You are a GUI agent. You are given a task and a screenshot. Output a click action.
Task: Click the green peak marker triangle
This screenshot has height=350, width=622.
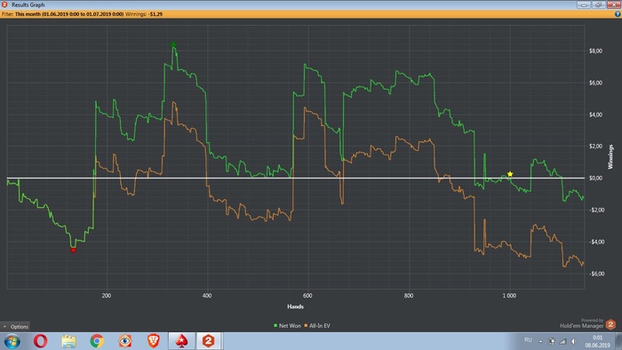coord(173,44)
